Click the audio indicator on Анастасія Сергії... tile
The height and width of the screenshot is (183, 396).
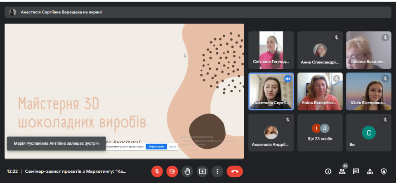tap(288, 79)
